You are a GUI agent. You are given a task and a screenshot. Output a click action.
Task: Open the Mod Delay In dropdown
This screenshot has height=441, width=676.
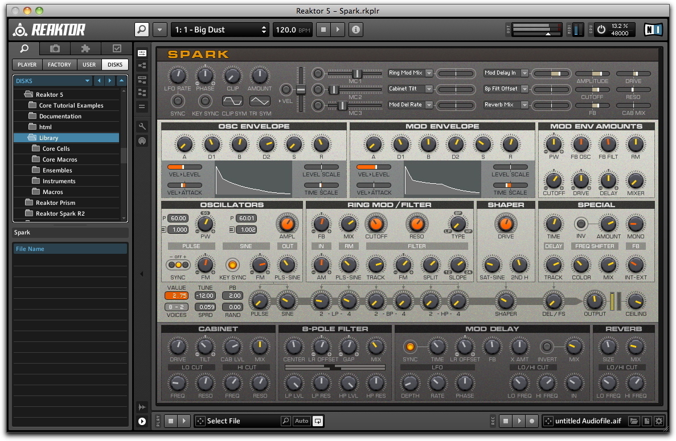click(506, 73)
